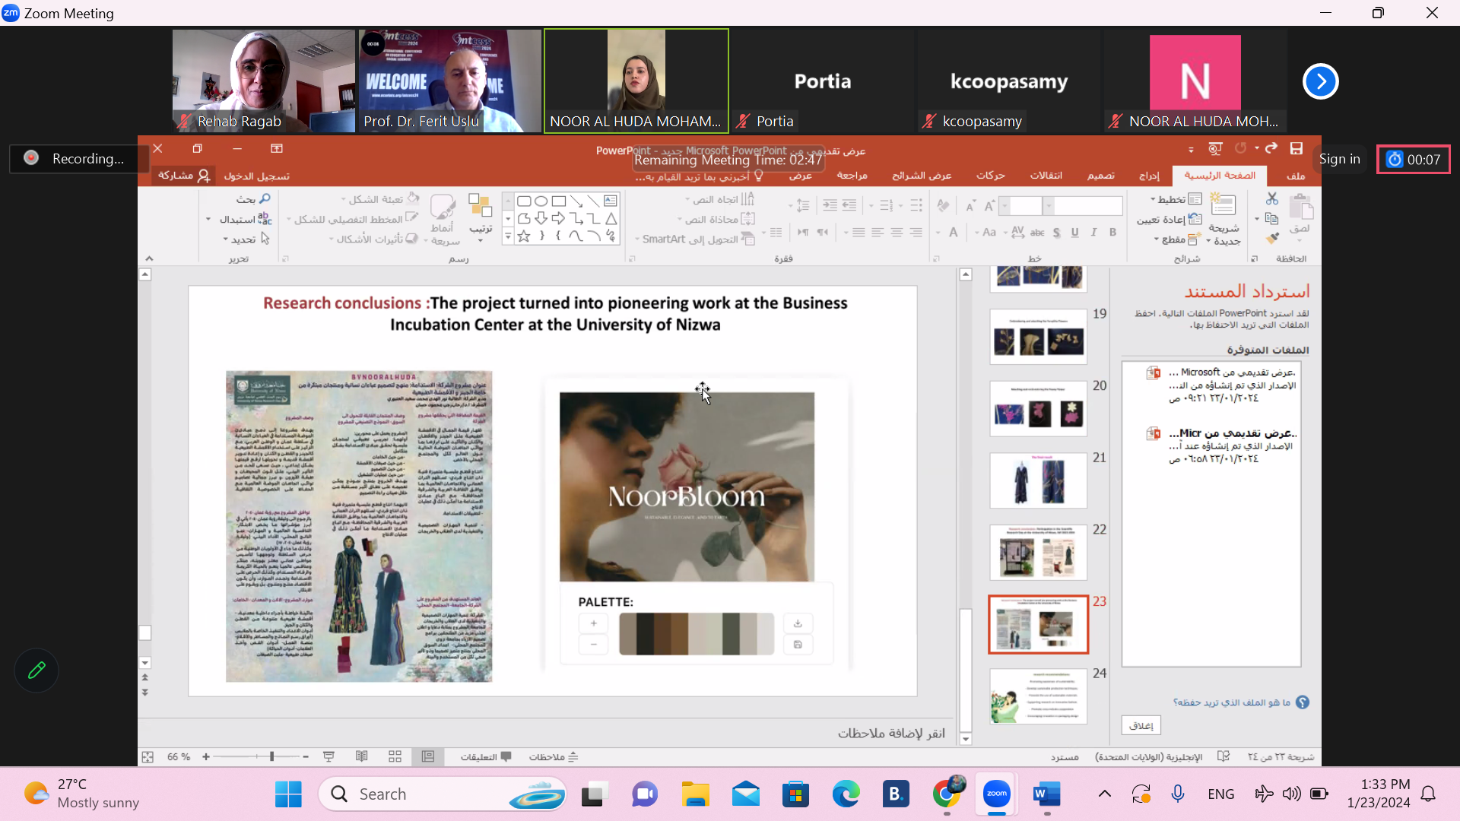
Task: Click the zoom in plus button
Action: 205,756
